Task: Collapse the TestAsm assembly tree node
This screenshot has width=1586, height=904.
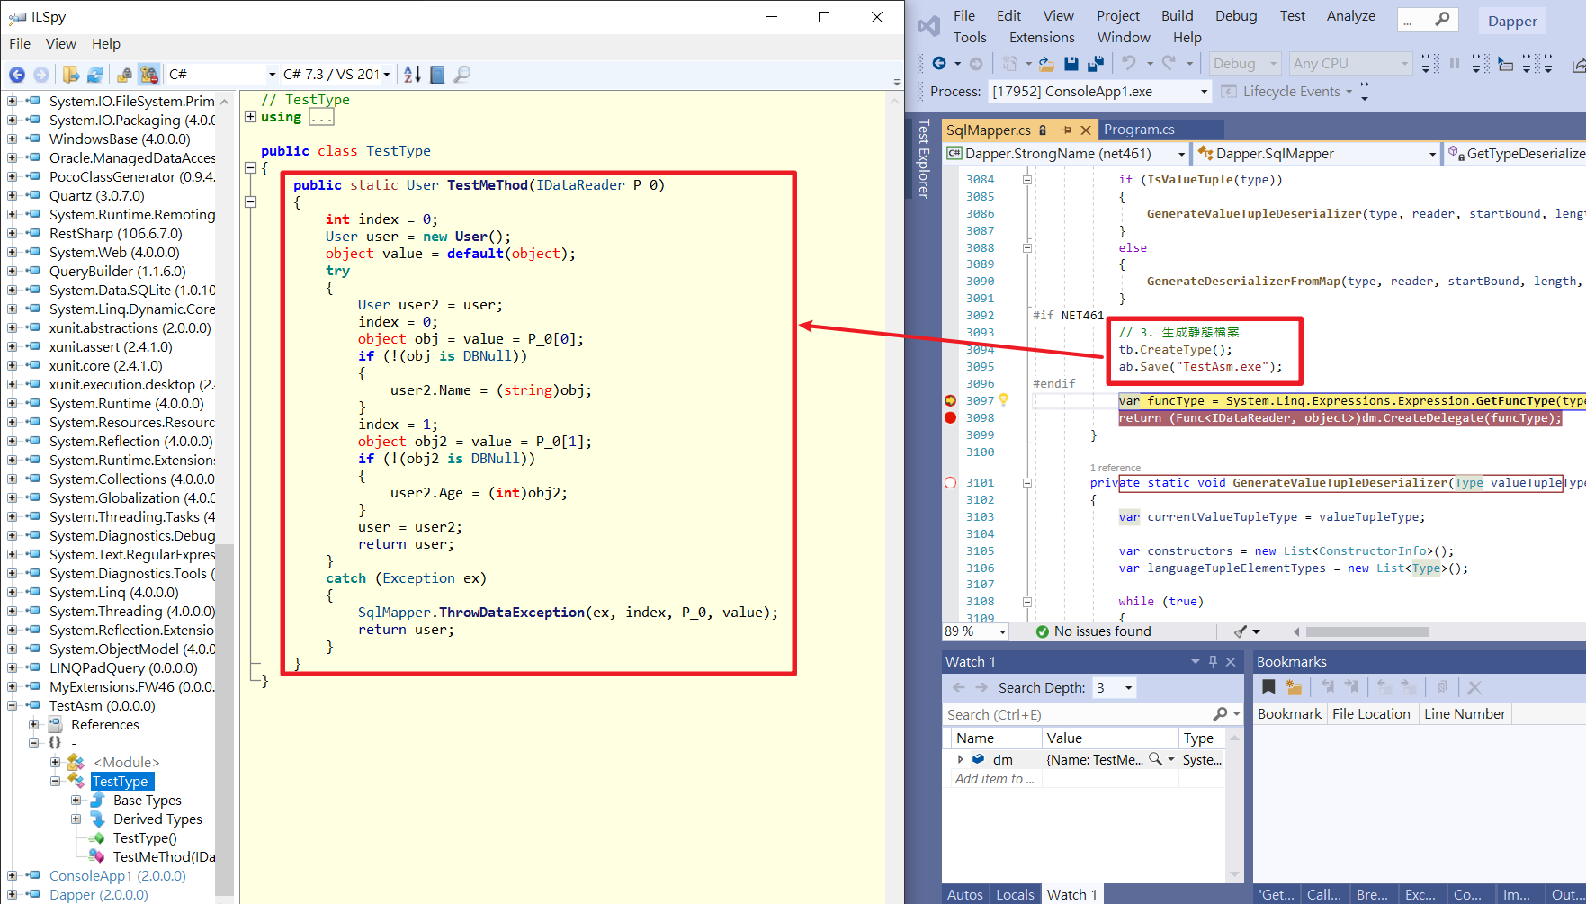Action: tap(12, 706)
